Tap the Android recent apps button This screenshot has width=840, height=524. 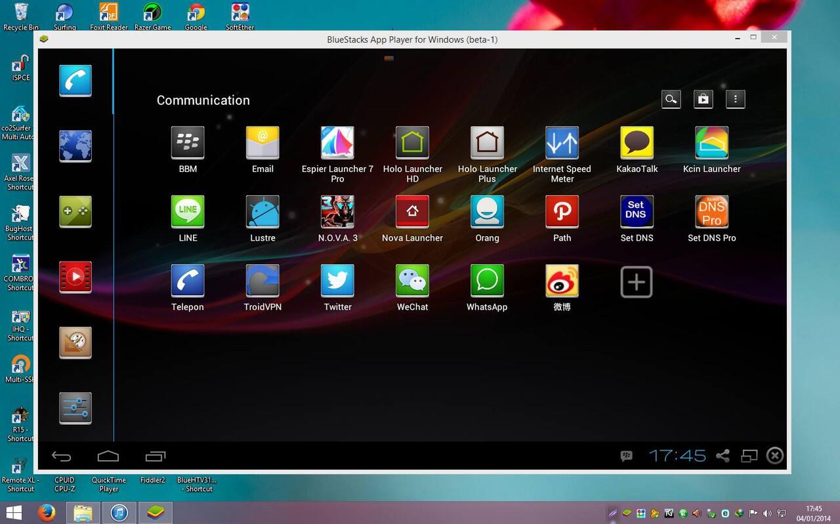(x=156, y=456)
